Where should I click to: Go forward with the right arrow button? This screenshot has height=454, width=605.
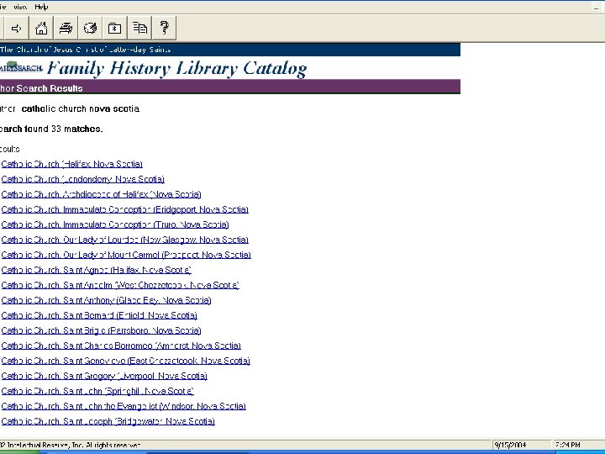(x=16, y=29)
